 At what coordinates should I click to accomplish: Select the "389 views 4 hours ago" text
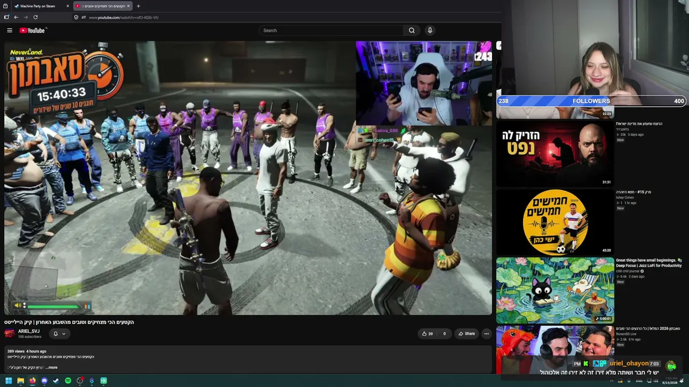[x=27, y=352]
